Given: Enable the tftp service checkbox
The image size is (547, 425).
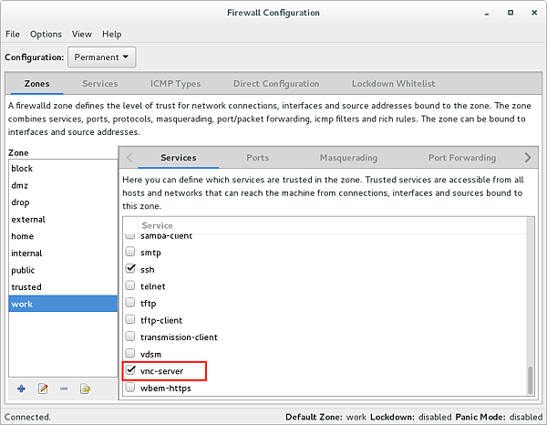Looking at the screenshot, I should coord(130,302).
